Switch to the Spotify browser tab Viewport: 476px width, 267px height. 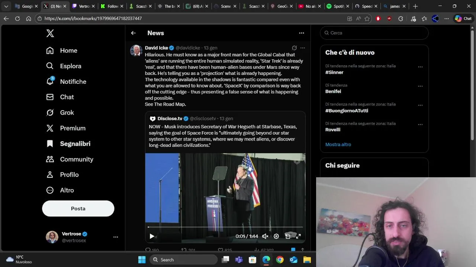click(338, 6)
